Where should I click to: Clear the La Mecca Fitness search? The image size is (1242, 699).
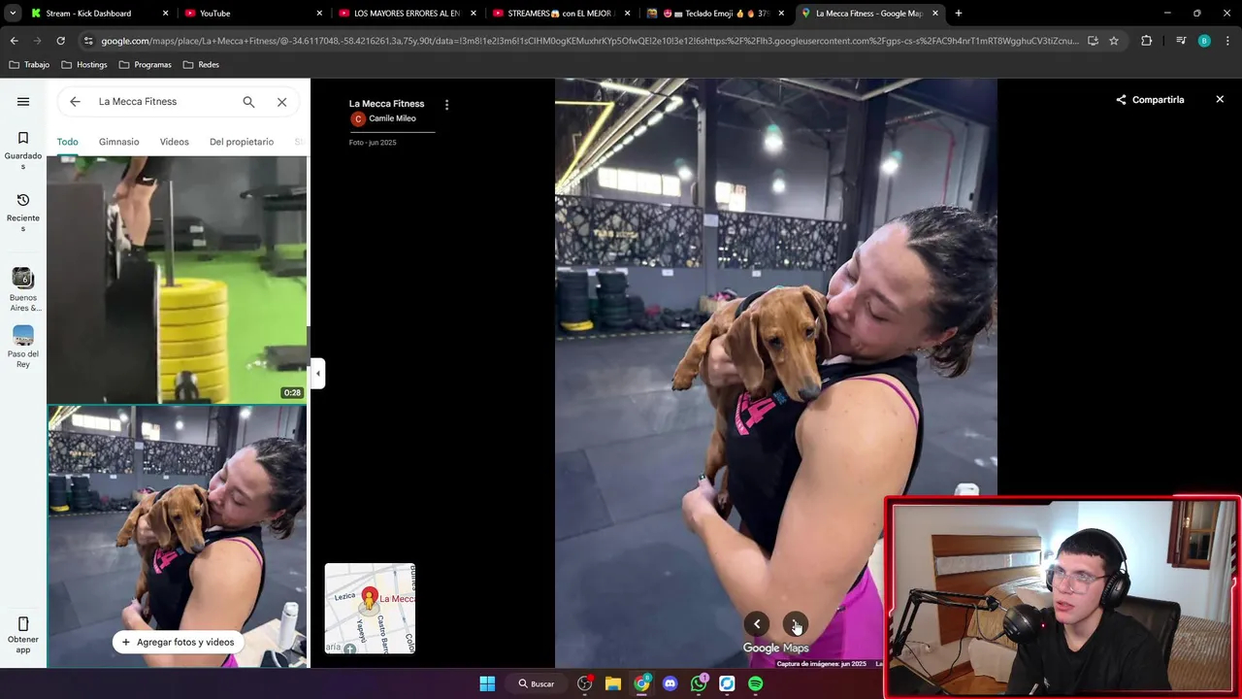coord(281,101)
